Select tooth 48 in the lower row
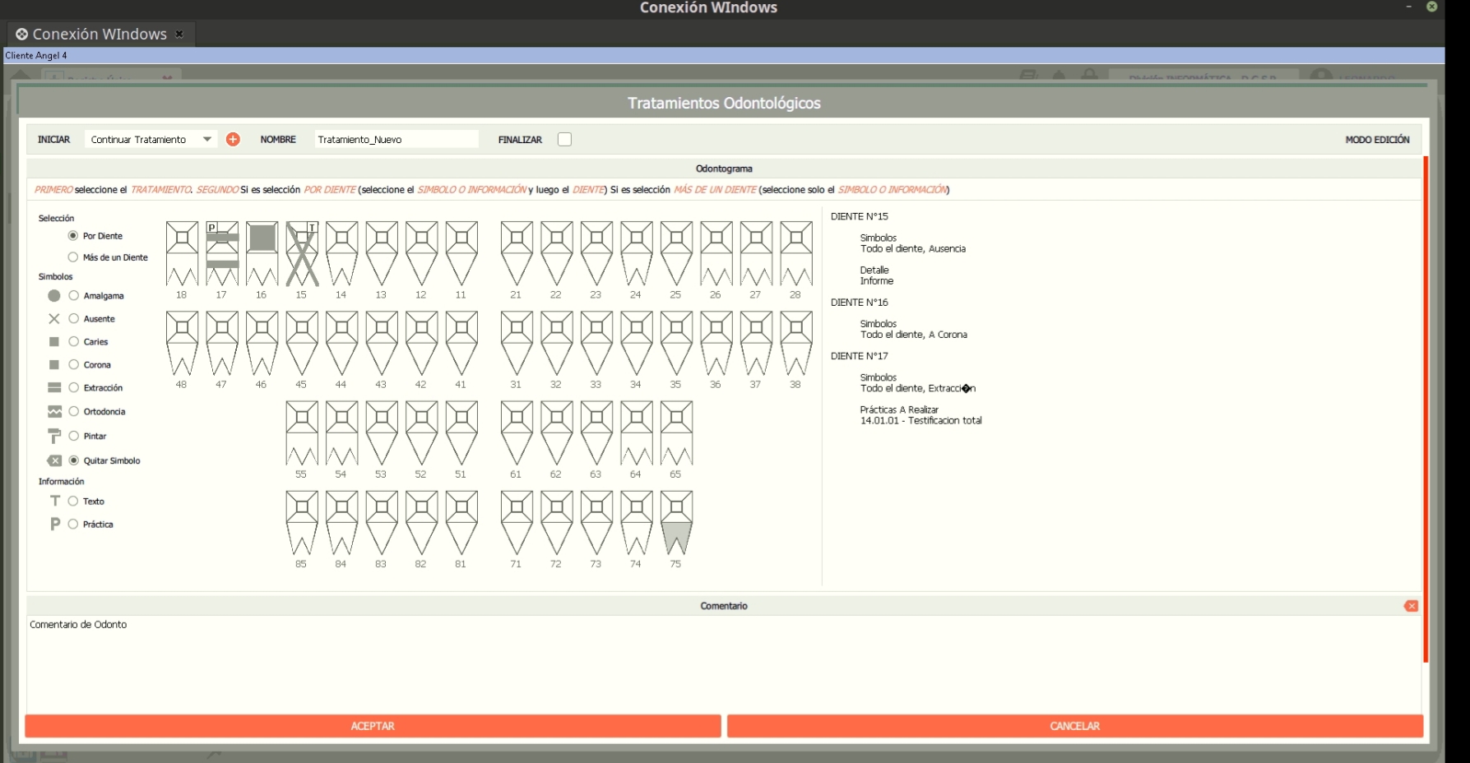1470x763 pixels. (x=182, y=343)
